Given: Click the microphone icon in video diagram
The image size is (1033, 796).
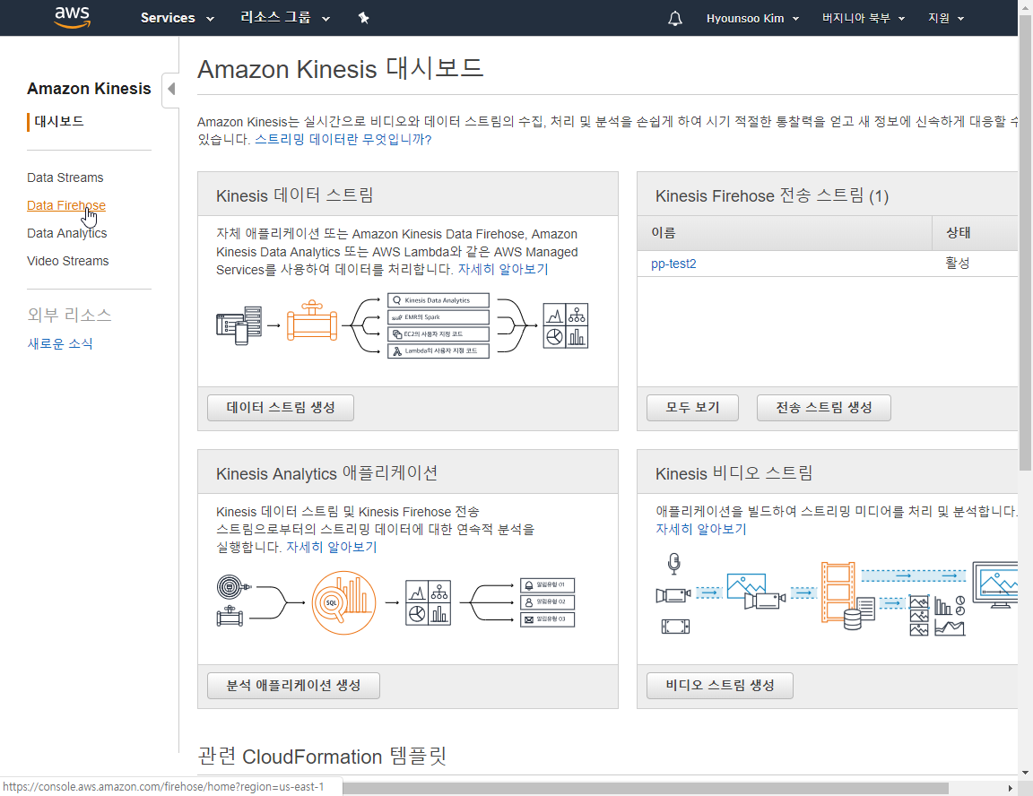Looking at the screenshot, I should point(673,564).
